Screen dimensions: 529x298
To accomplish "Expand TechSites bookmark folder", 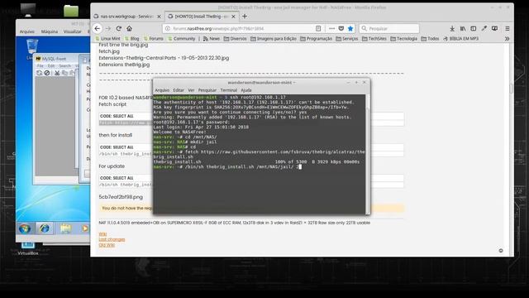I will coord(374,39).
